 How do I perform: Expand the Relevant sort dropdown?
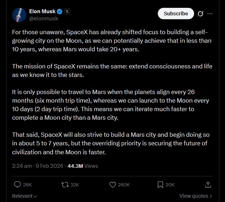coord(25,196)
